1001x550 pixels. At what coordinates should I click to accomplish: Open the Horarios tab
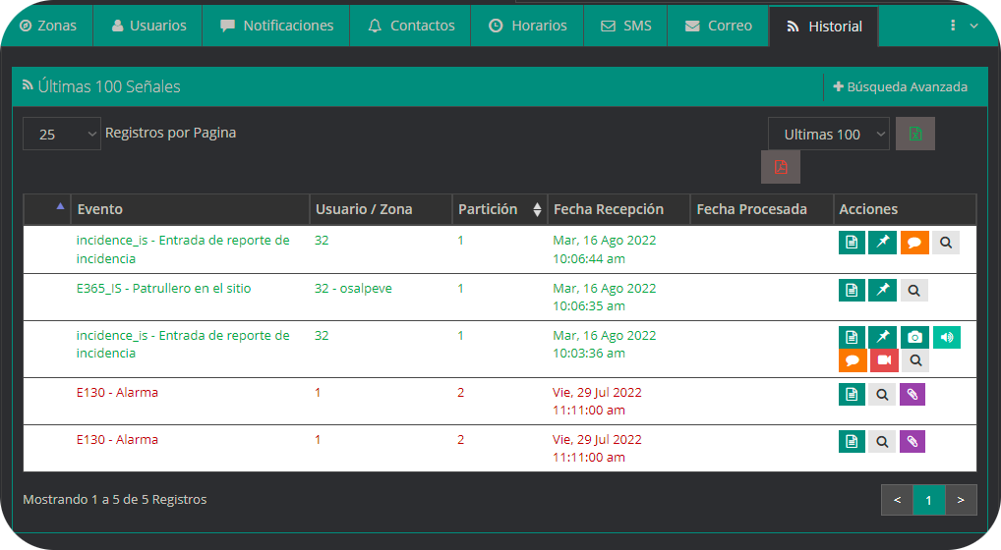coord(527,27)
